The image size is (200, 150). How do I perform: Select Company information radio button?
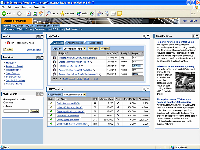4,99
